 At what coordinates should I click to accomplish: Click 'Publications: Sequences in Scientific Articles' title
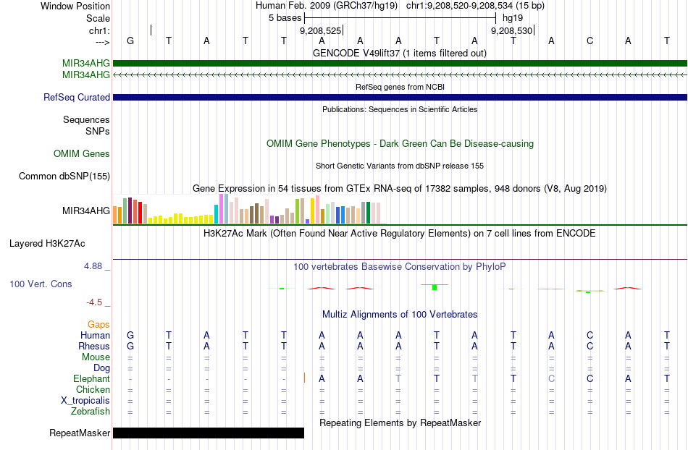coord(400,109)
